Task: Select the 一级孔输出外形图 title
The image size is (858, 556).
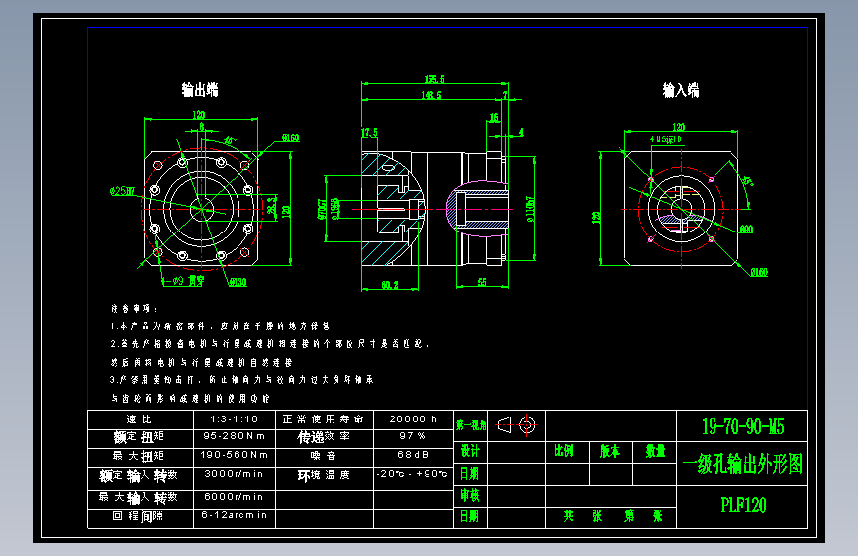Action: point(742,464)
